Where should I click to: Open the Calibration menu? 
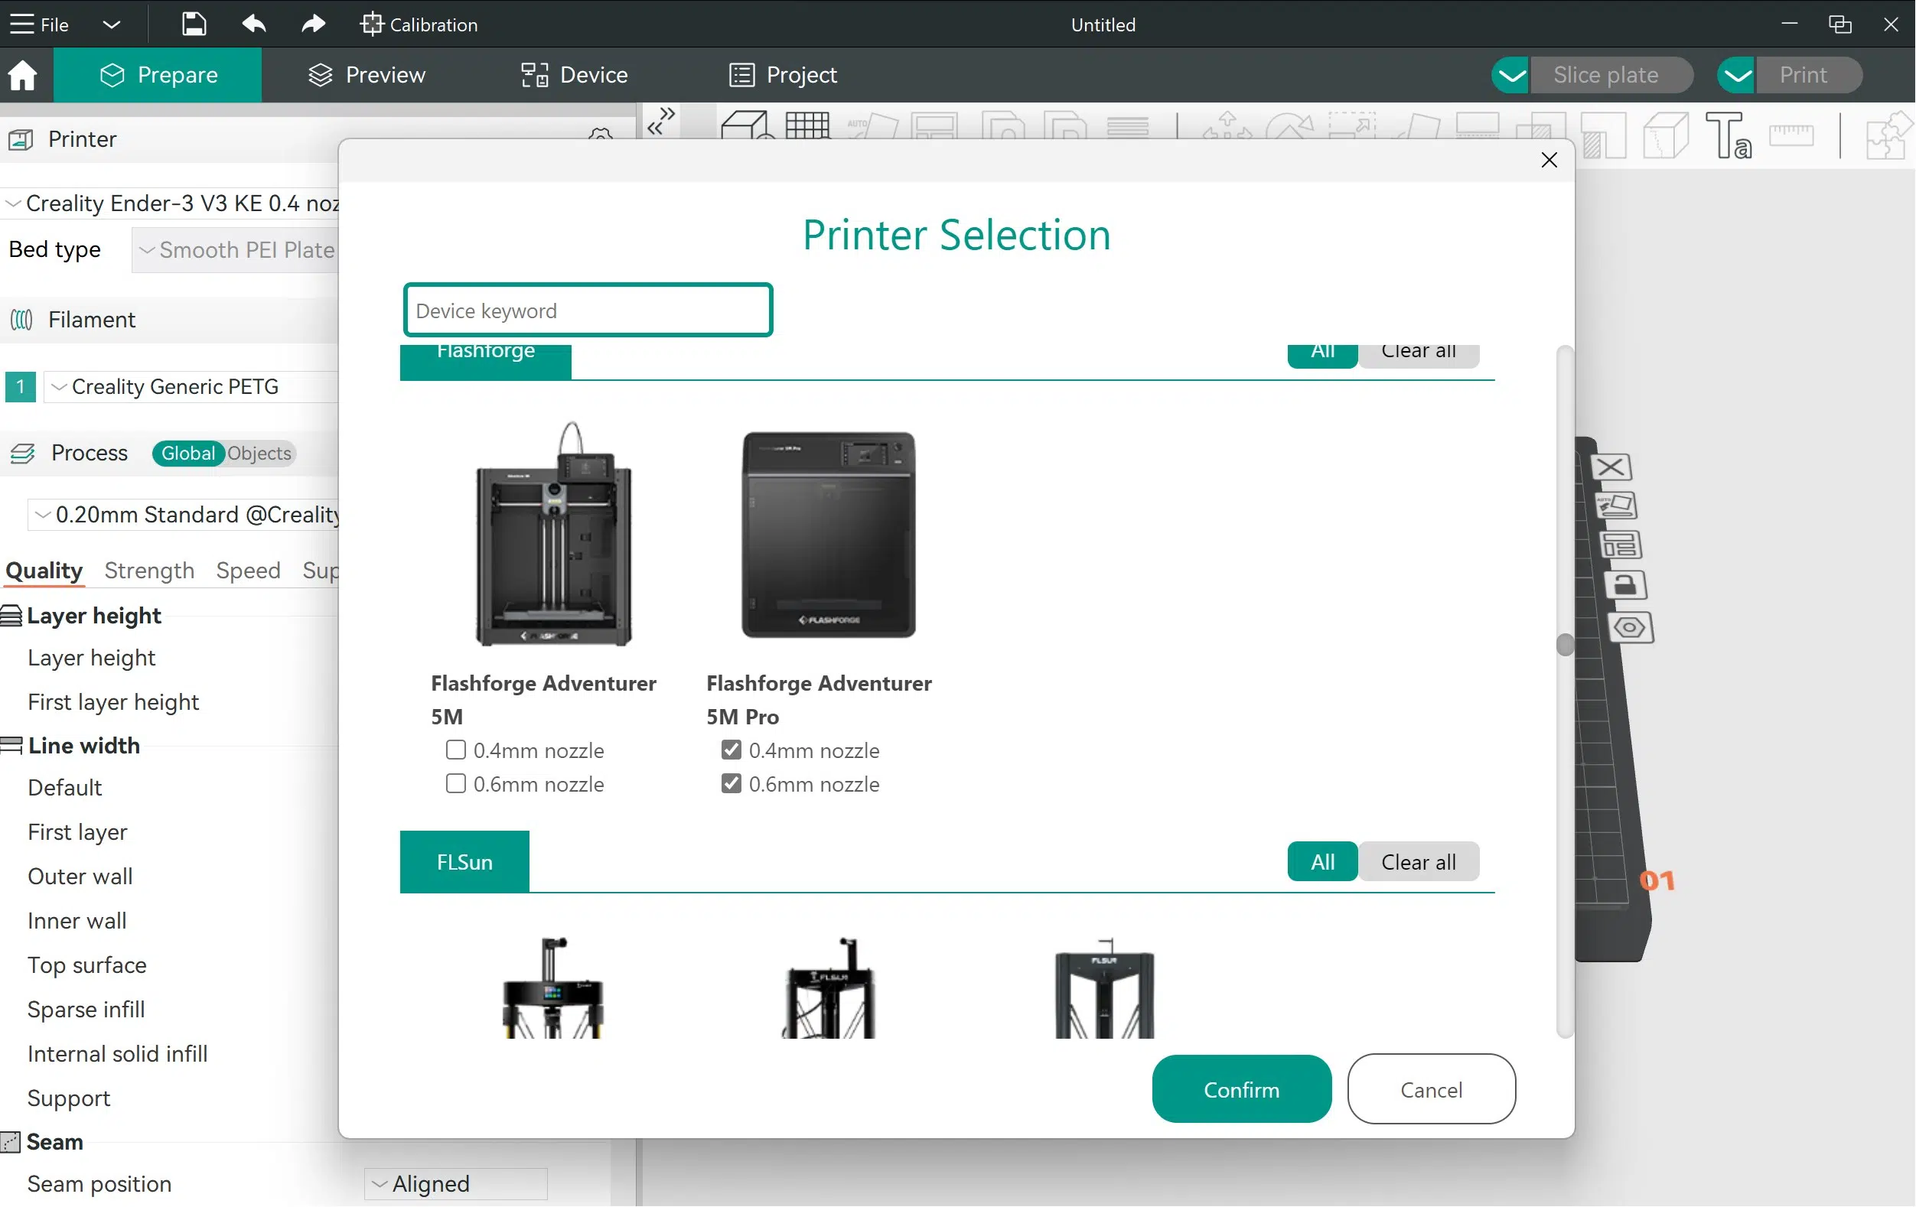pos(419,24)
